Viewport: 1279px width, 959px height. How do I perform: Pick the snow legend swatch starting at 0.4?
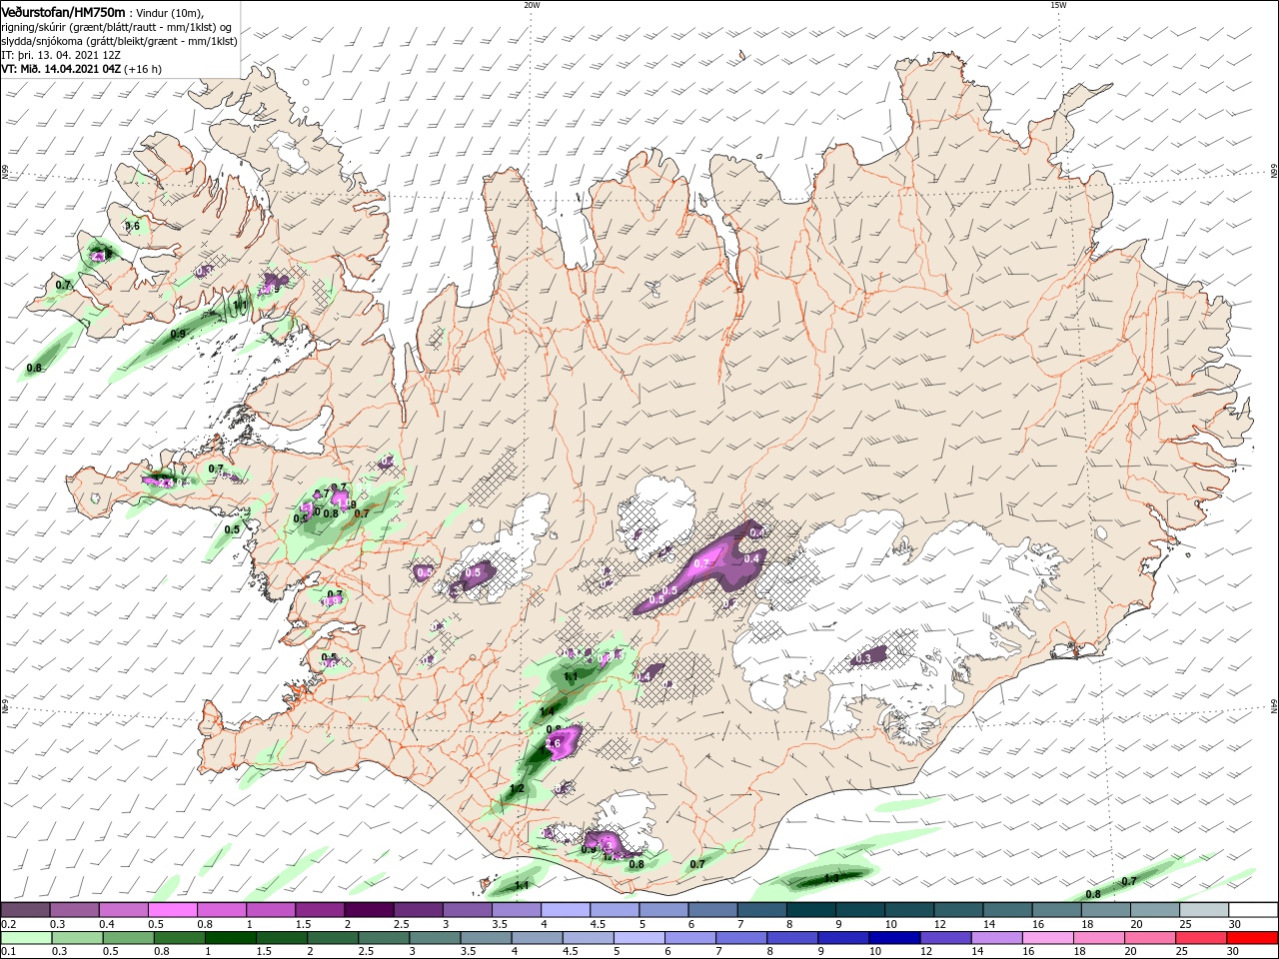(123, 910)
